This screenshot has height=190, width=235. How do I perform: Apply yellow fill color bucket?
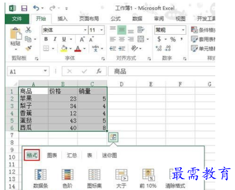[64, 49]
